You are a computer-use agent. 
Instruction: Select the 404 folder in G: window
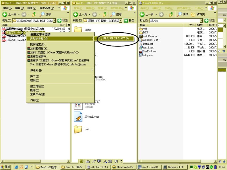[x=143, y=29]
